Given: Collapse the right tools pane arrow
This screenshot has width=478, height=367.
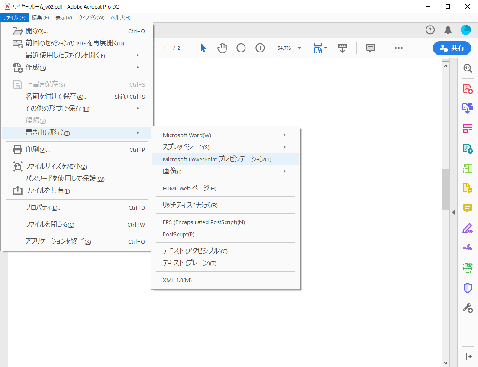Looking at the screenshot, I should tap(452, 212).
